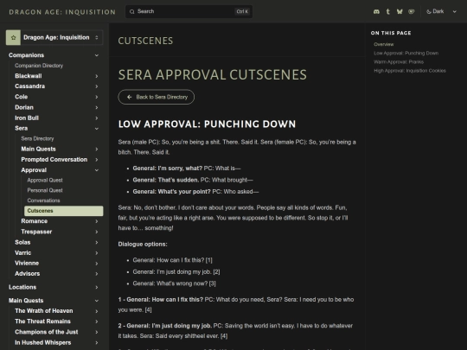Open the Discord link icon

pyautogui.click(x=376, y=11)
